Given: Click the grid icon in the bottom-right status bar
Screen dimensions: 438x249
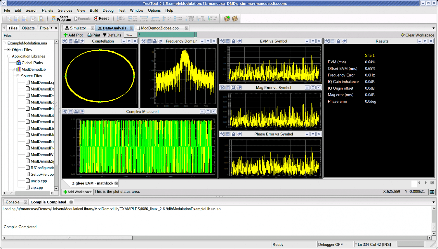Looking at the screenshot, I should pos(432,192).
